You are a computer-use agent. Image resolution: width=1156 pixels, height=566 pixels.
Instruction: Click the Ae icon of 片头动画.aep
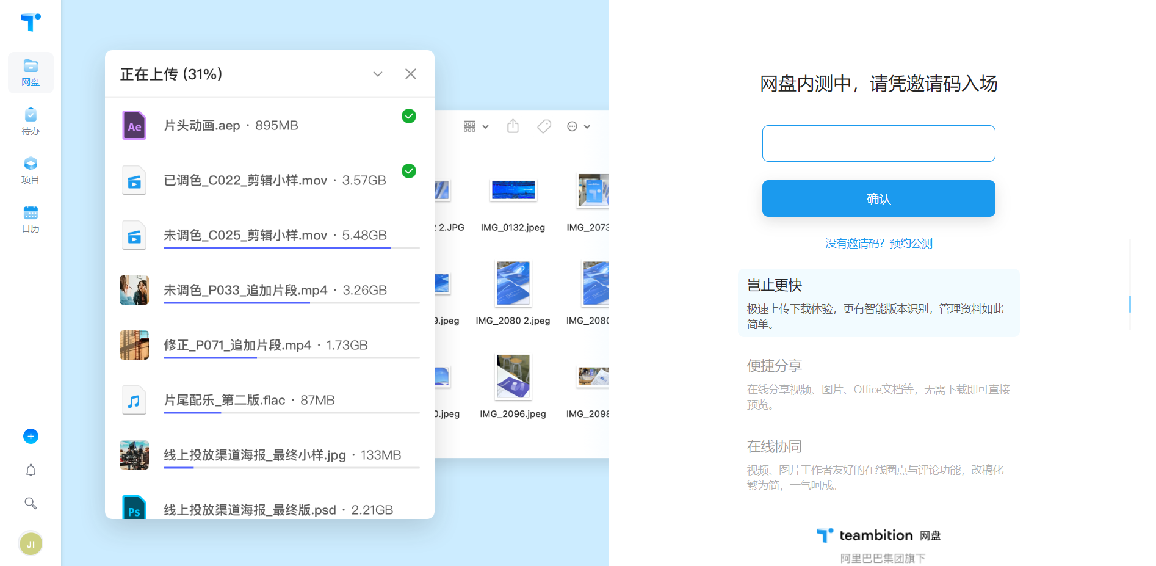(x=134, y=125)
